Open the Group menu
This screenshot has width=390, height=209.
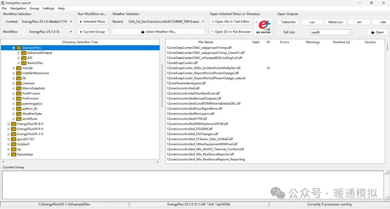34,8
